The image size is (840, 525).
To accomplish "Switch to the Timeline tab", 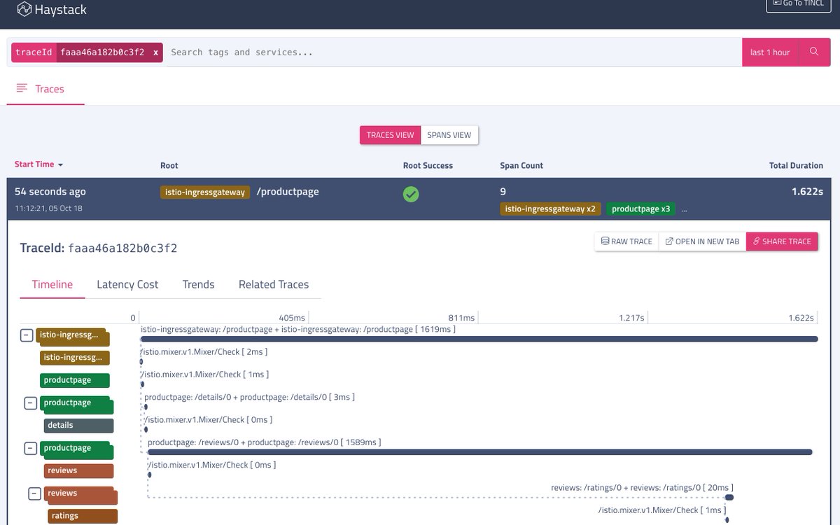I will point(52,284).
